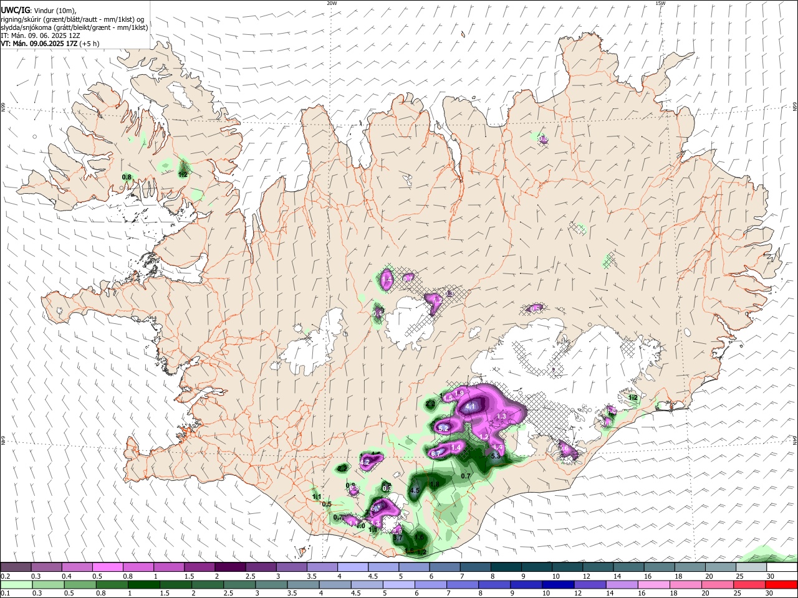The height and width of the screenshot is (598, 798).
Task: Click the 0.8 value in the Westfjords
Action: [x=127, y=177]
